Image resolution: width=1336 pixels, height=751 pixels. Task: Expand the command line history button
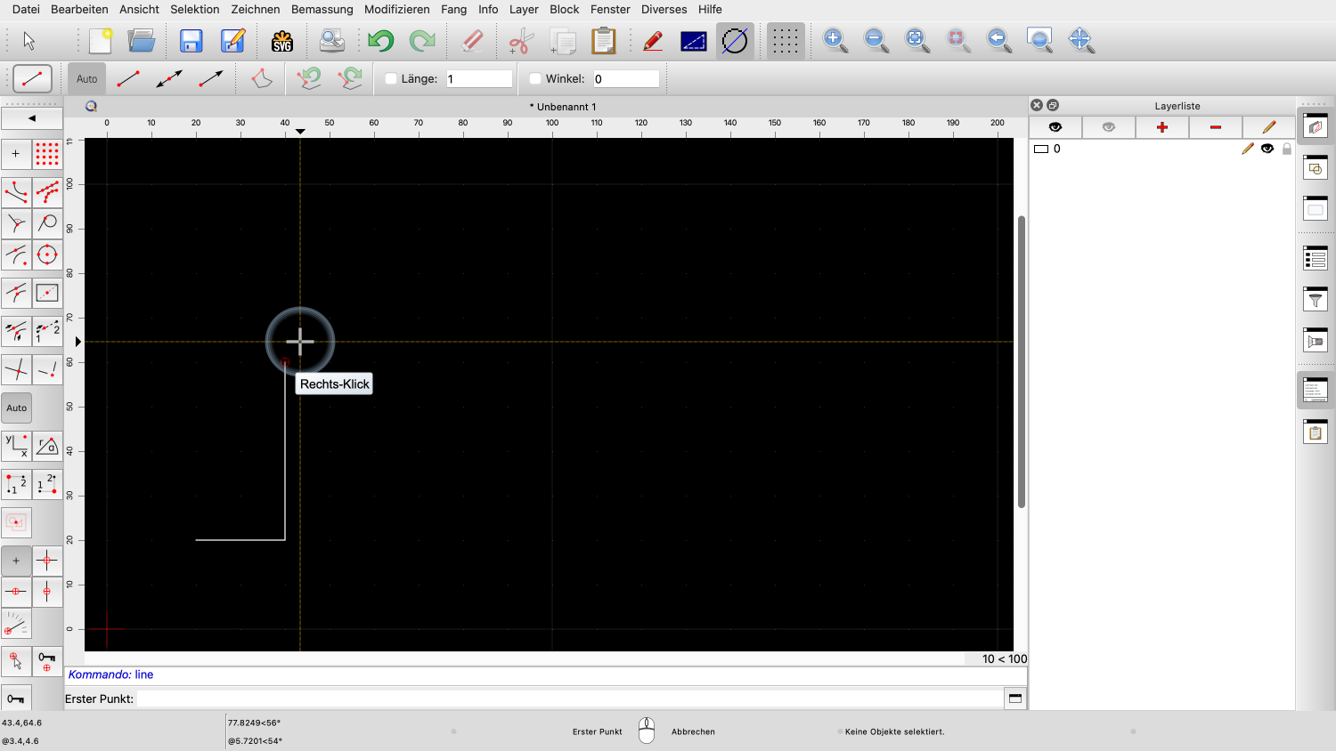pyautogui.click(x=1014, y=699)
